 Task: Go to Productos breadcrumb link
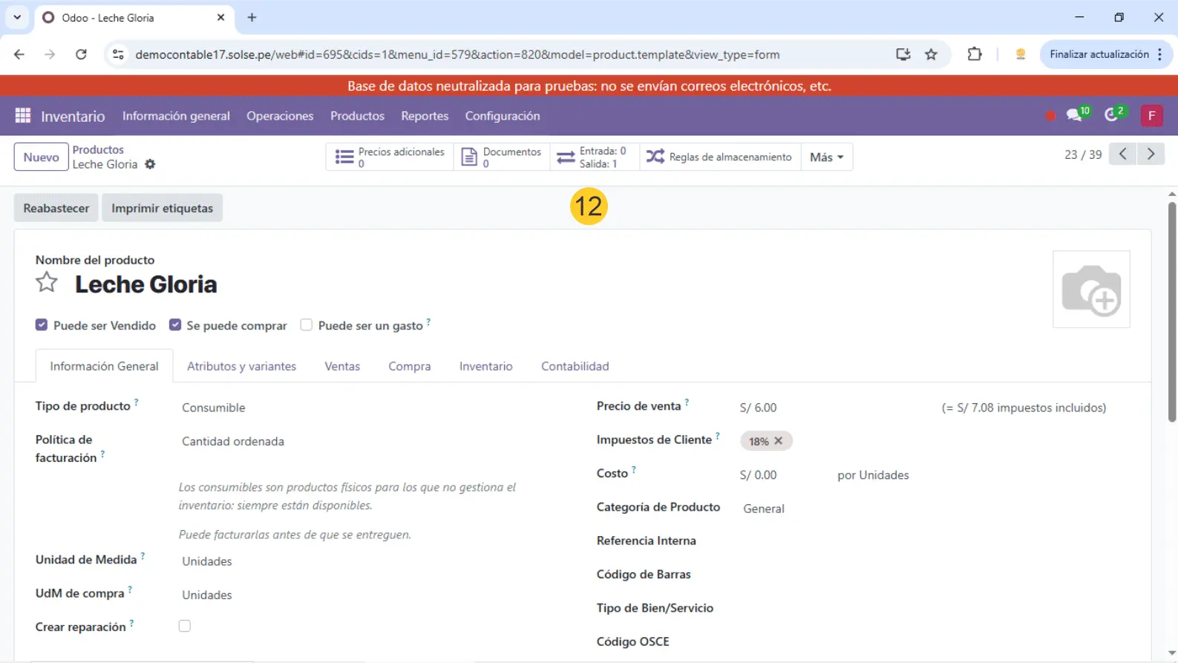click(x=98, y=149)
